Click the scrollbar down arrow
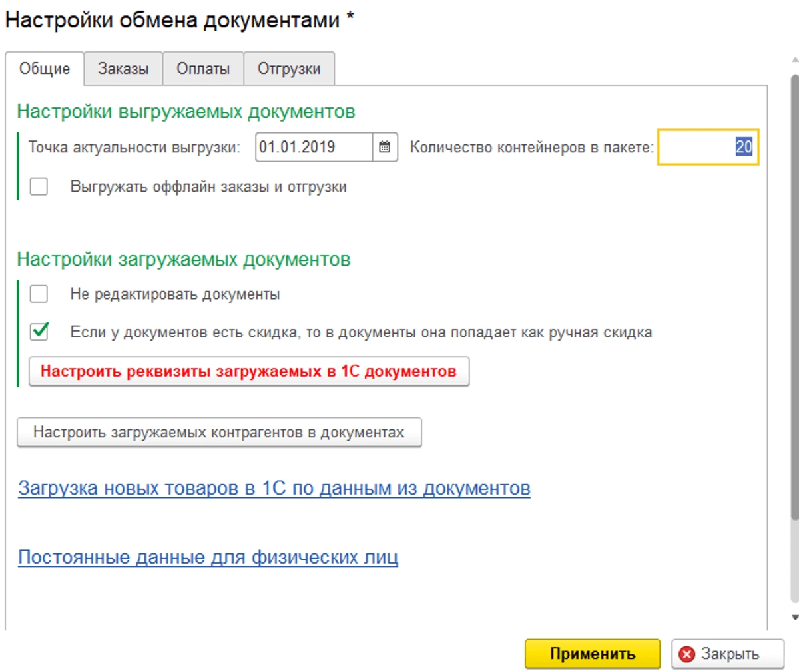The height and width of the screenshot is (671, 799). pyautogui.click(x=794, y=618)
